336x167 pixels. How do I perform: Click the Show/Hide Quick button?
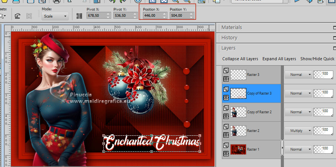[318, 59]
